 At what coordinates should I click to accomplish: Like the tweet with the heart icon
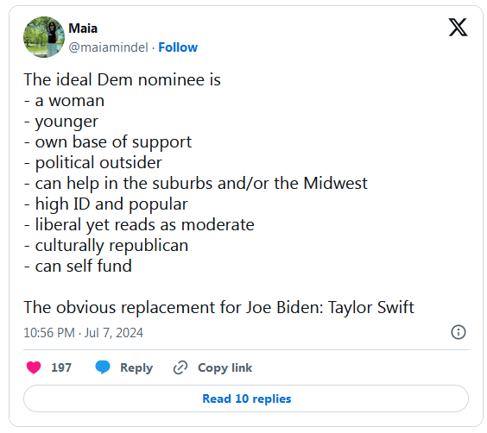click(34, 367)
